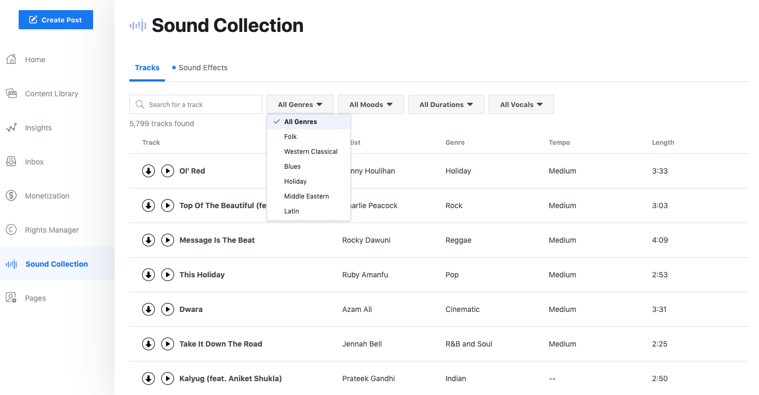Open the Home section in the sidebar
Image resolution: width=759 pixels, height=395 pixels.
[35, 59]
